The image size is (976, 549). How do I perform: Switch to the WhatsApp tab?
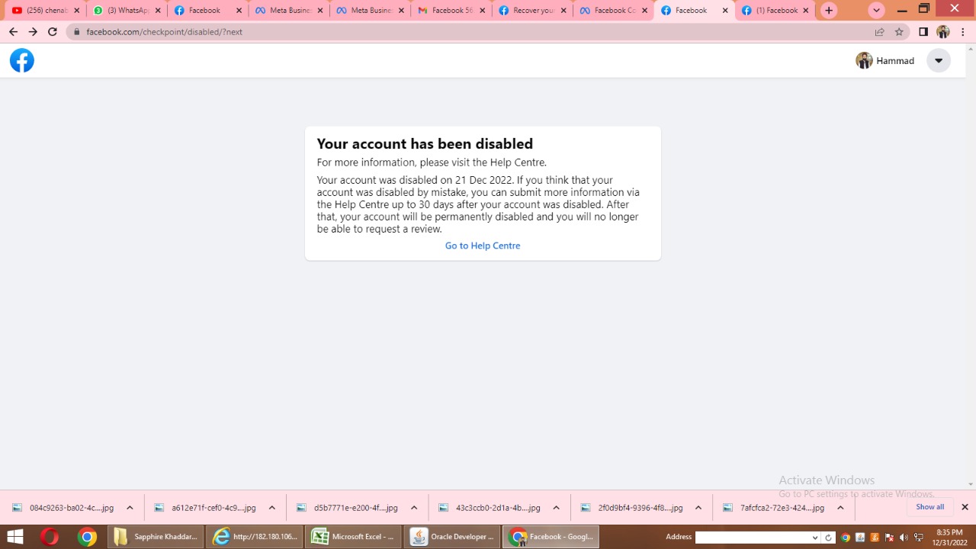point(122,11)
